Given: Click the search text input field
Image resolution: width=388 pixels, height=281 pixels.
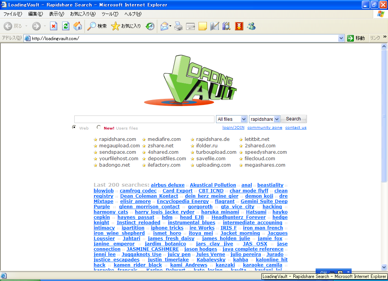Looking at the screenshot, I should (144, 119).
